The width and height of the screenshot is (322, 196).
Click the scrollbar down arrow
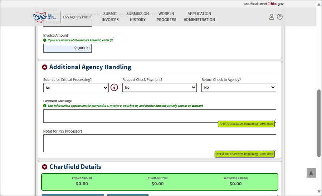pyautogui.click(x=319, y=192)
